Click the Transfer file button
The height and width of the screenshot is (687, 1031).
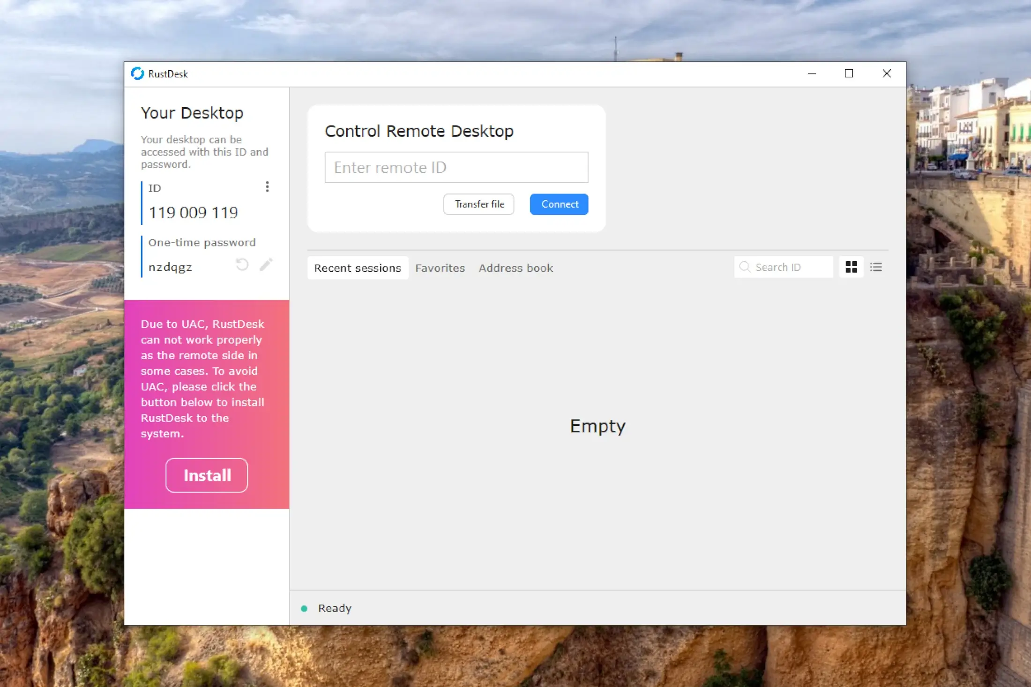(x=479, y=204)
